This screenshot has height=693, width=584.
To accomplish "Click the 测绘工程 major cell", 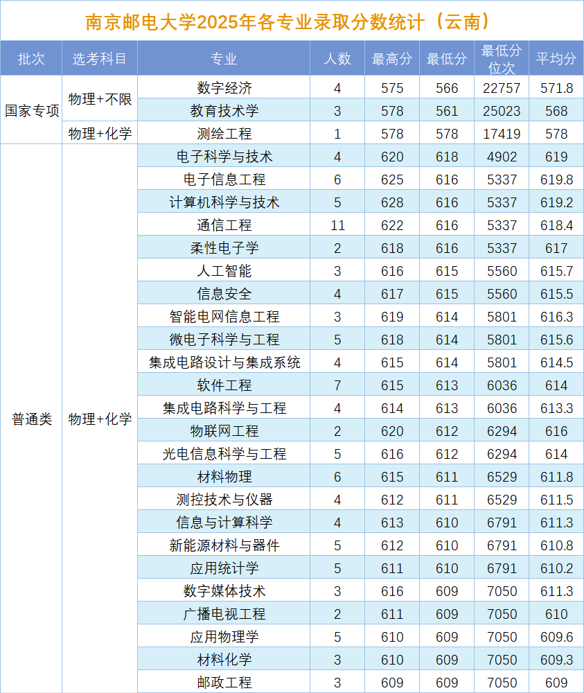I will point(224,134).
